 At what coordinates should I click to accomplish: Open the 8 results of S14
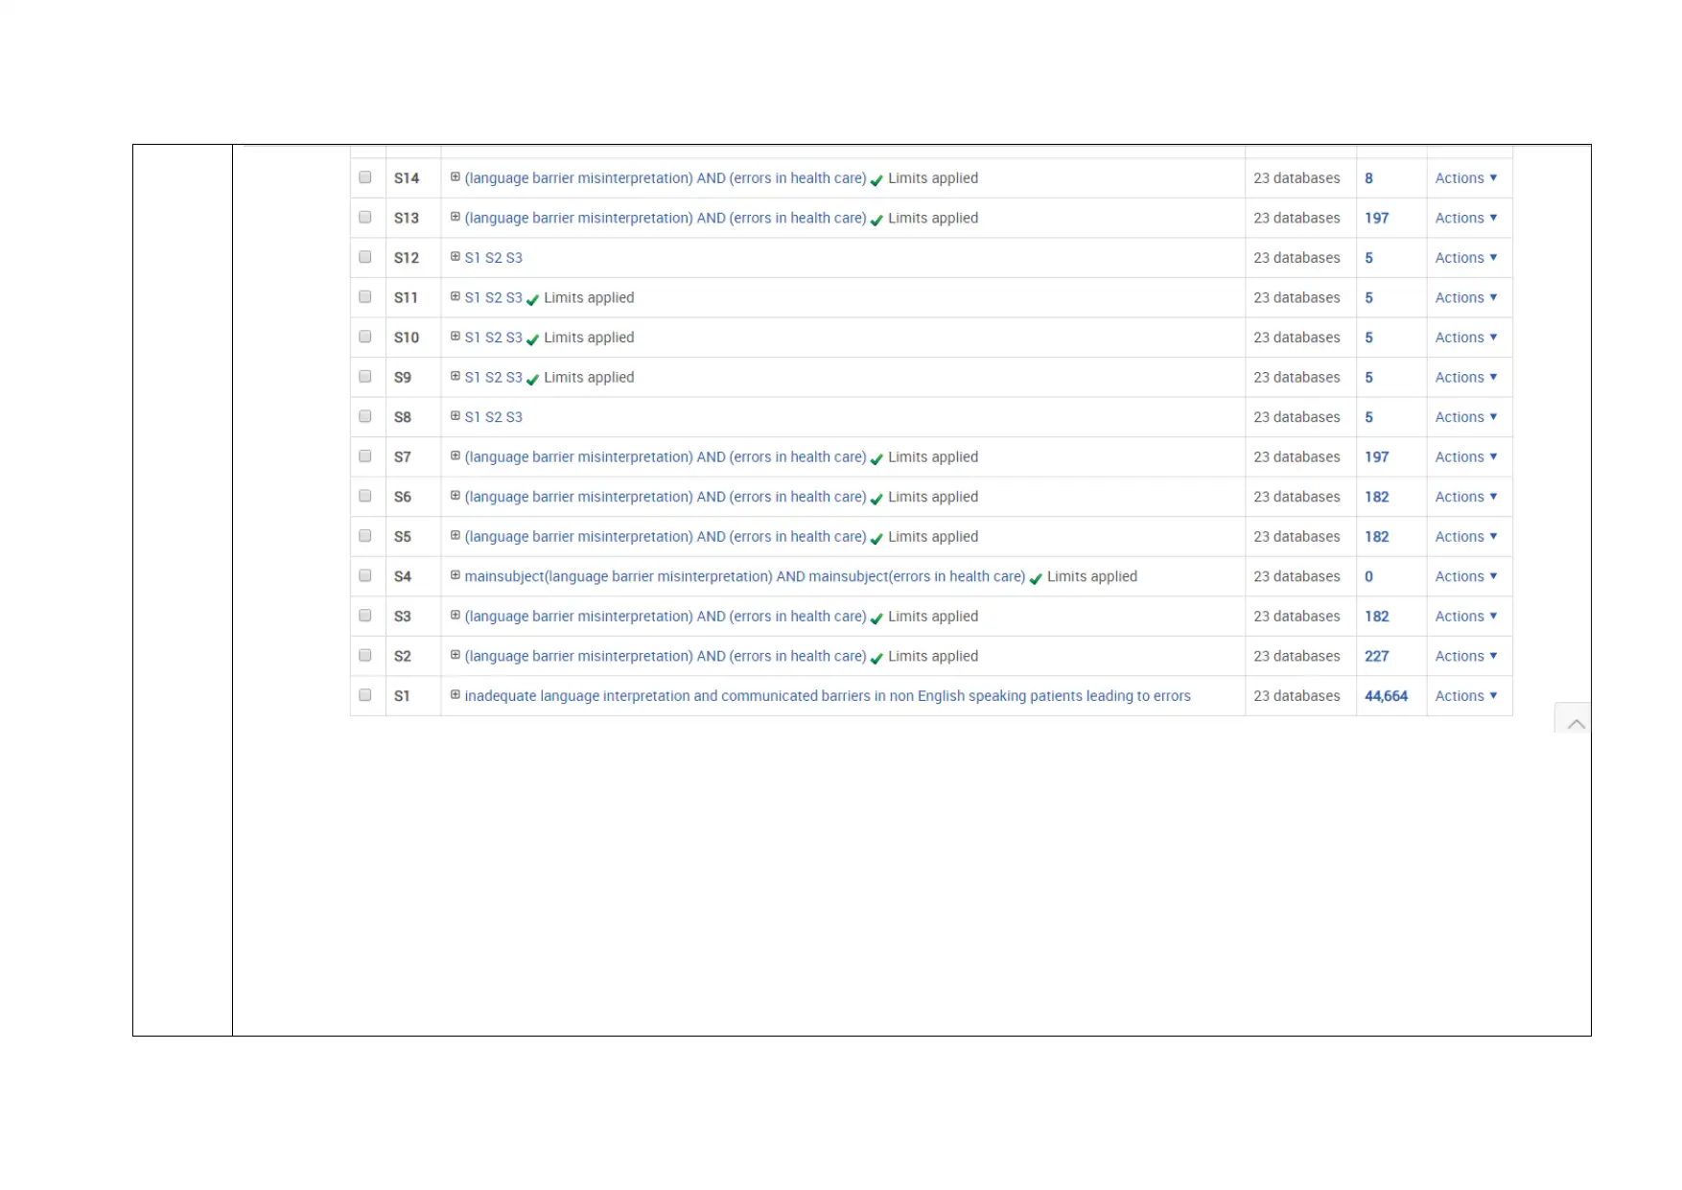pos(1368,178)
